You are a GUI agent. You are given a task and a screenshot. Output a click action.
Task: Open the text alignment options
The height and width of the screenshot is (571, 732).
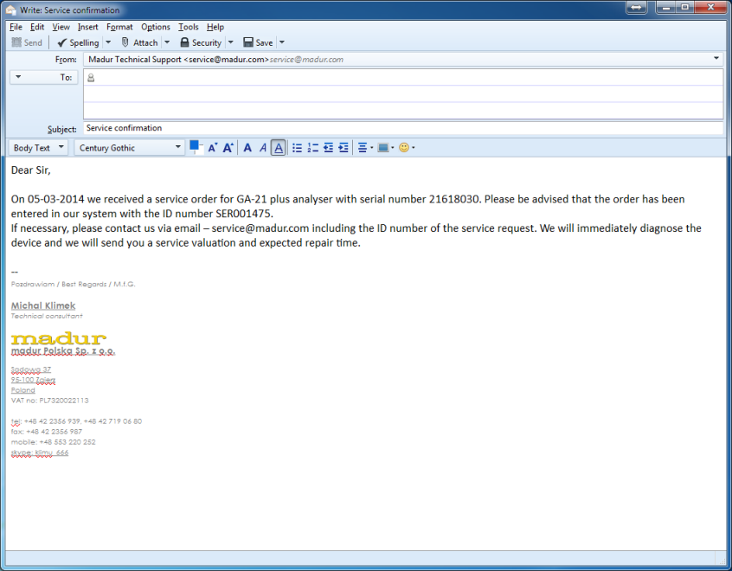(x=365, y=148)
